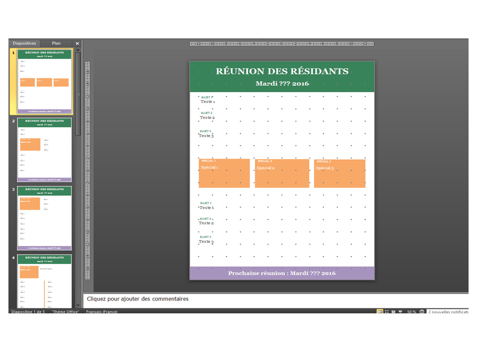Close the slides thumbnail pane
This screenshot has width=477, height=357.
[78, 44]
